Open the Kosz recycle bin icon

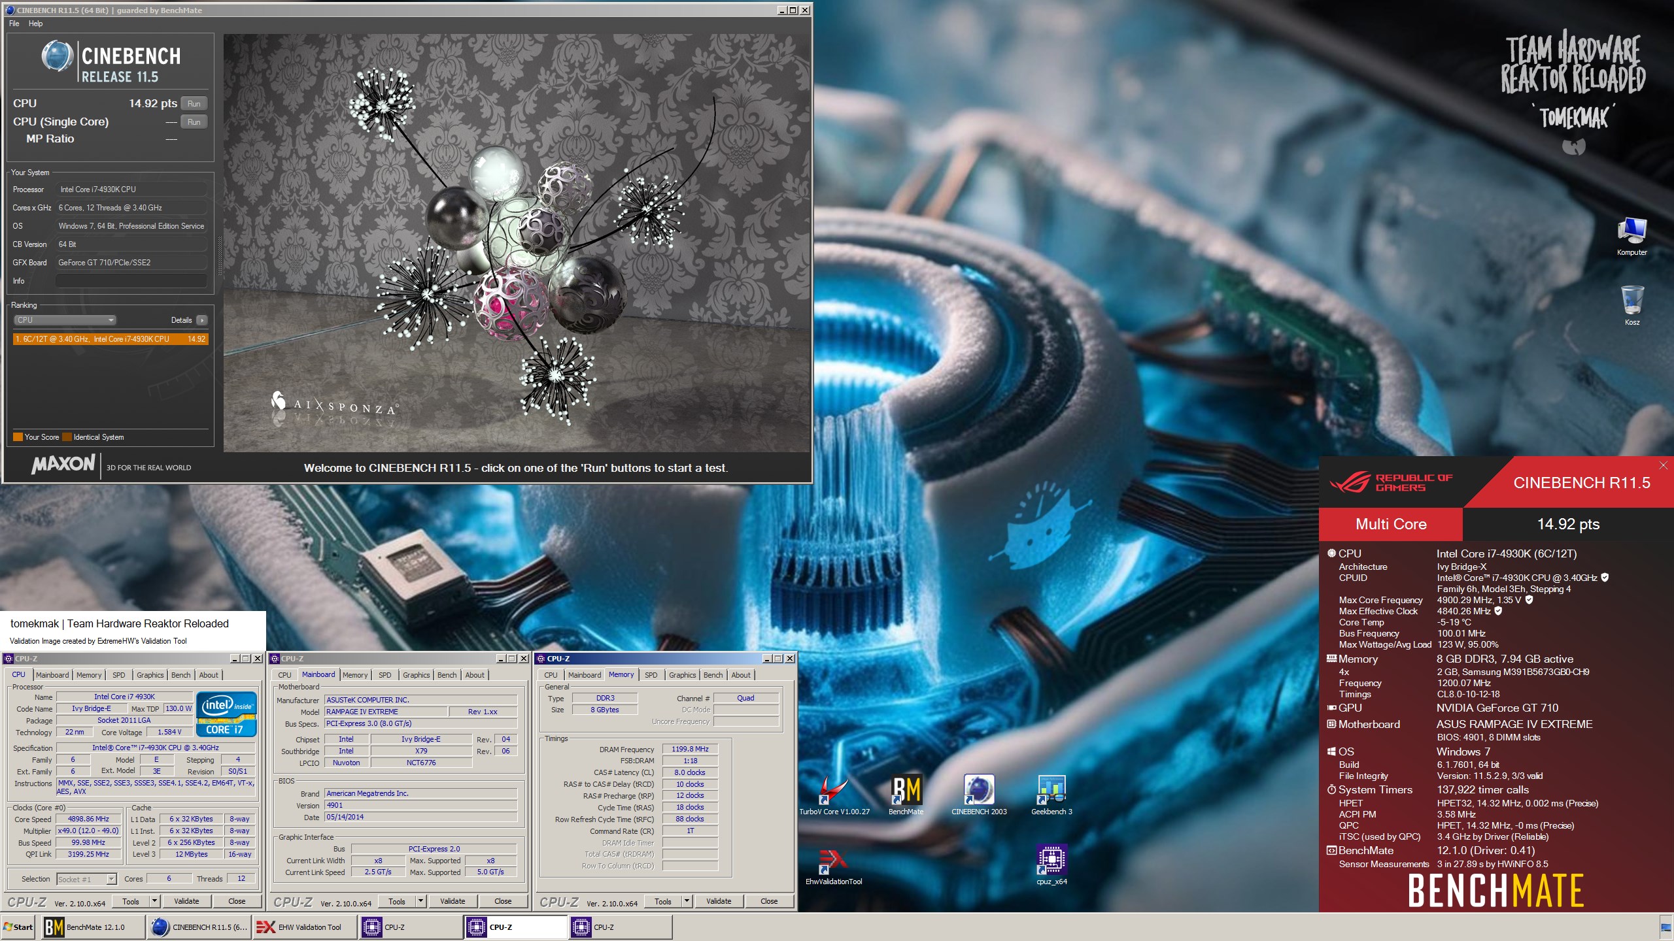tap(1632, 305)
